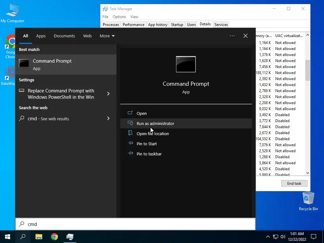Viewport: 324px width, 243px height.
Task: Expand the cmd web results chevron
Action: point(108,118)
